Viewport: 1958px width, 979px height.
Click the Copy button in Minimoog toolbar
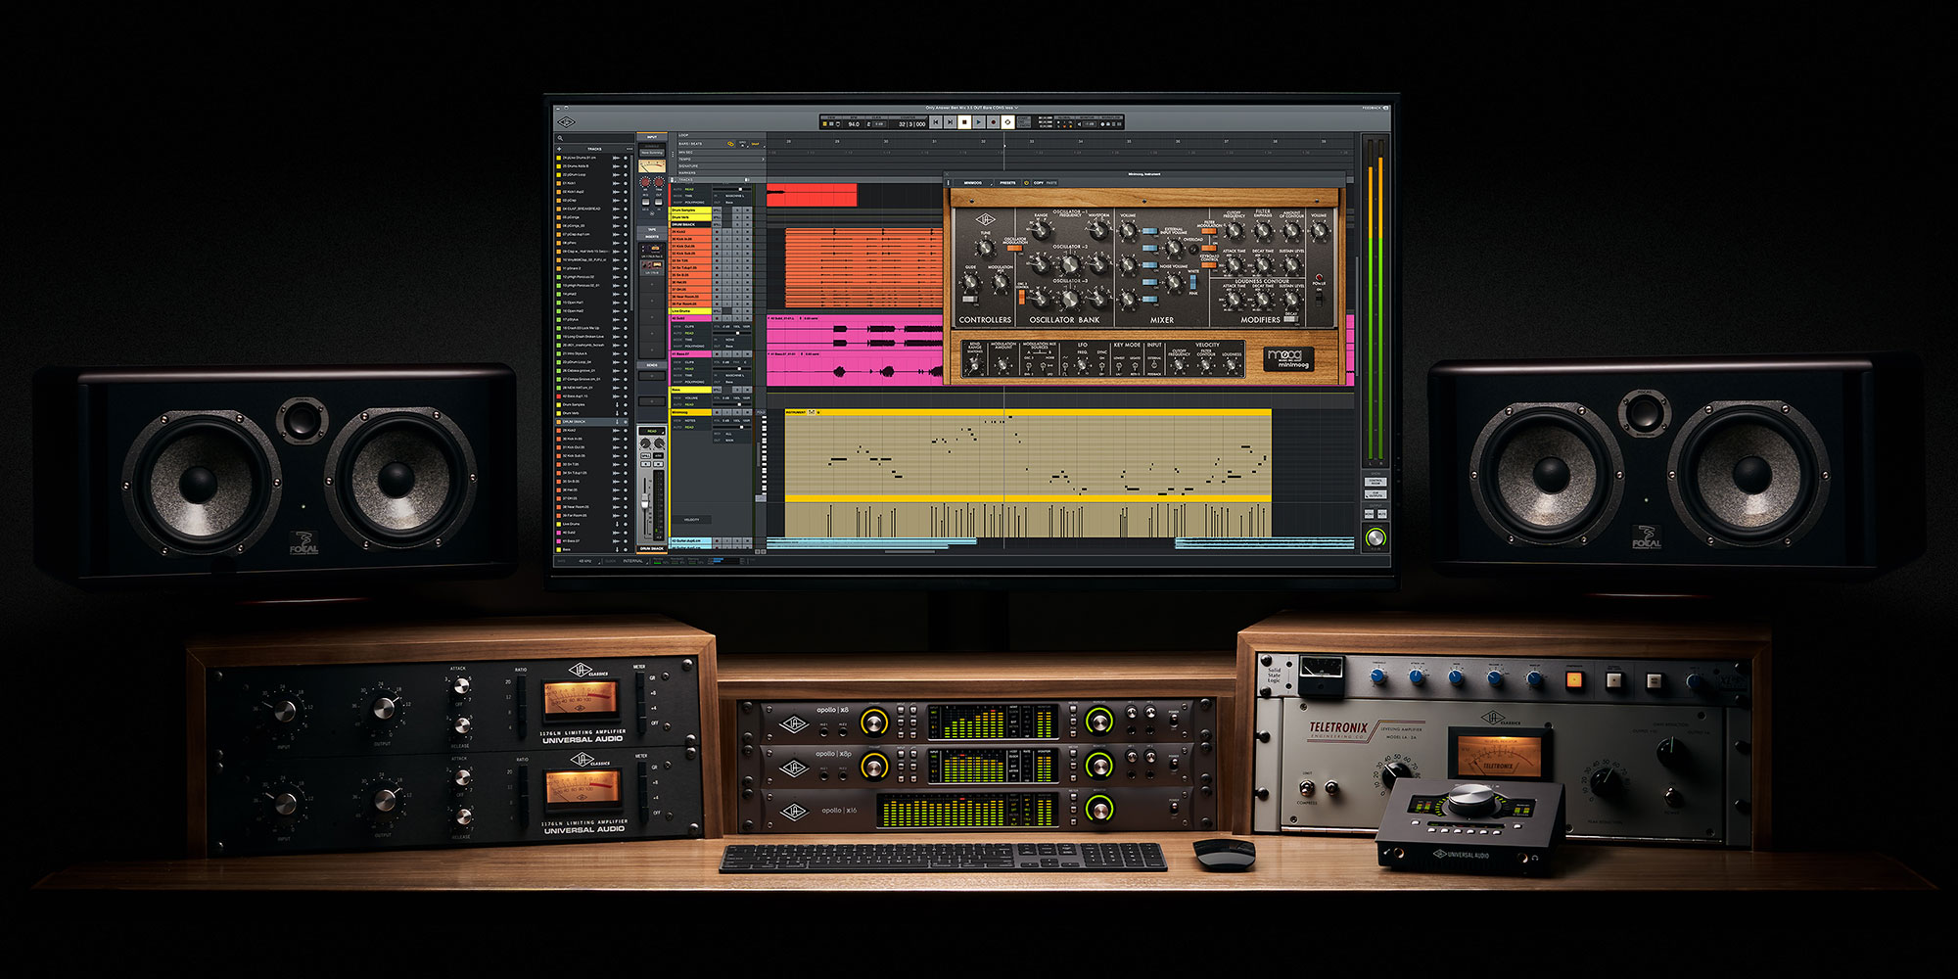coord(1038,182)
